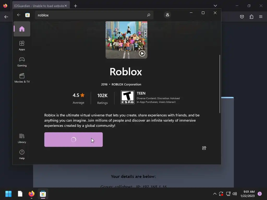Open the Gaming section in sidebar
267x200 pixels.
coord(22,62)
